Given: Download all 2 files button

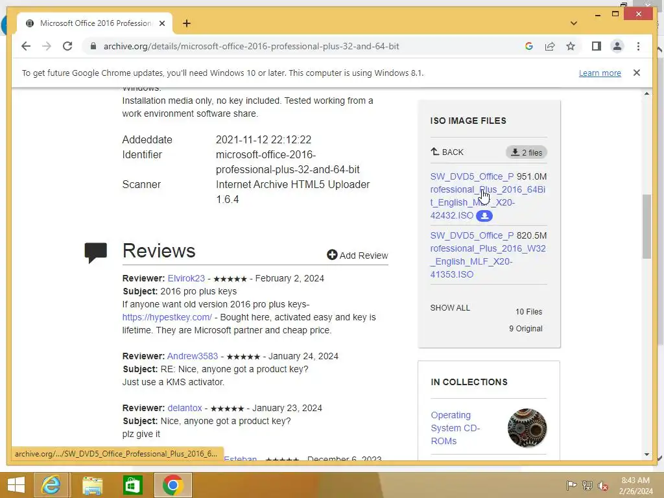Looking at the screenshot, I should pos(527,152).
